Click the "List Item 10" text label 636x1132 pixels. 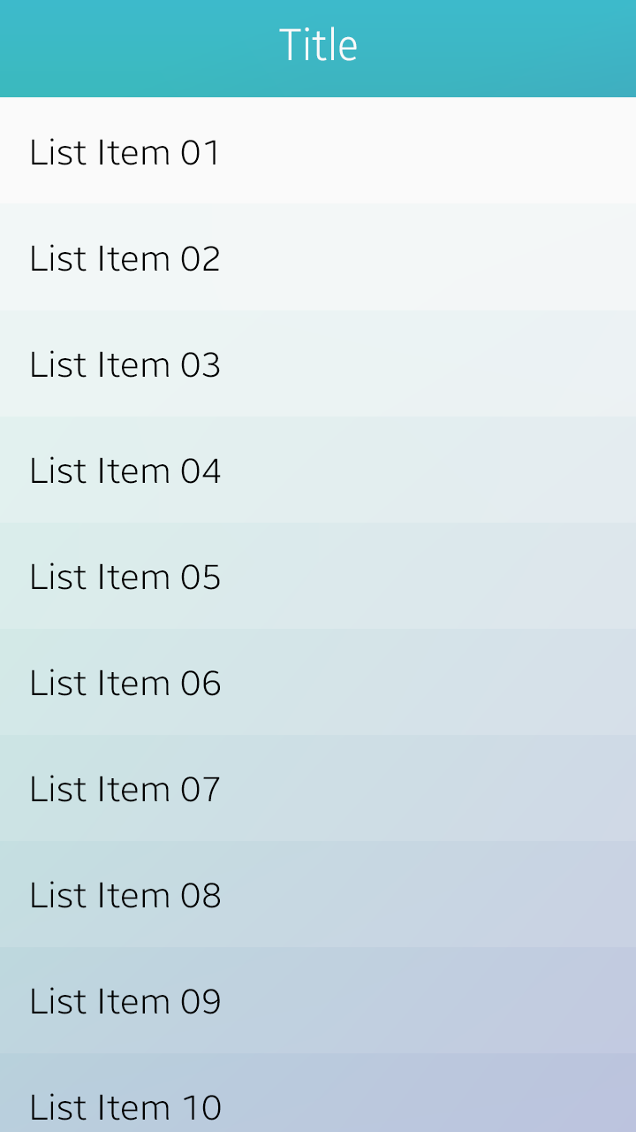click(125, 1107)
